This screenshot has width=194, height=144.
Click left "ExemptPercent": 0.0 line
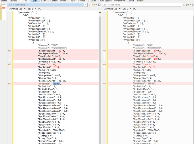[x=51, y=141]
